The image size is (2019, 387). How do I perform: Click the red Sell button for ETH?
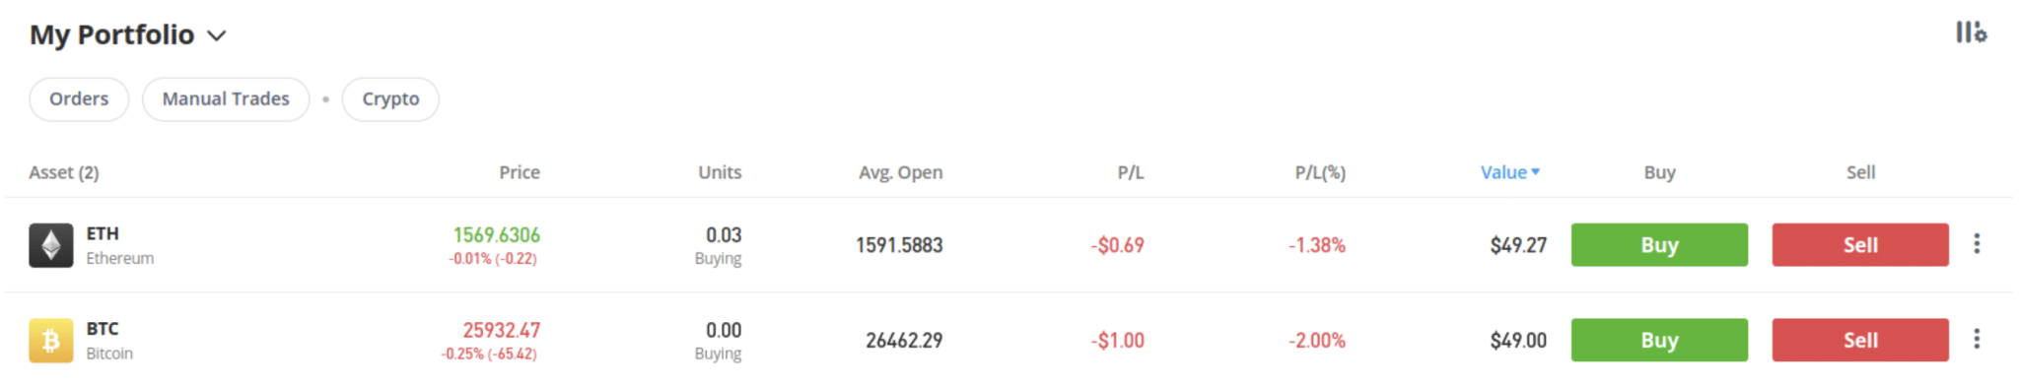(1860, 245)
